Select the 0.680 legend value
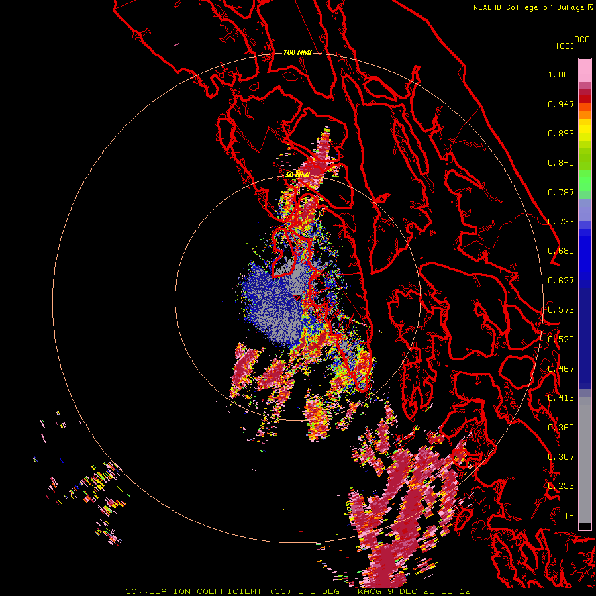This screenshot has height=596, width=596. tap(561, 251)
